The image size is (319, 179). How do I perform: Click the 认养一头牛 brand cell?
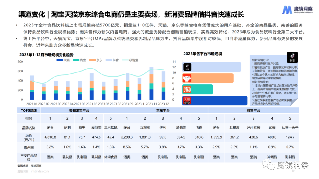pos(290,127)
